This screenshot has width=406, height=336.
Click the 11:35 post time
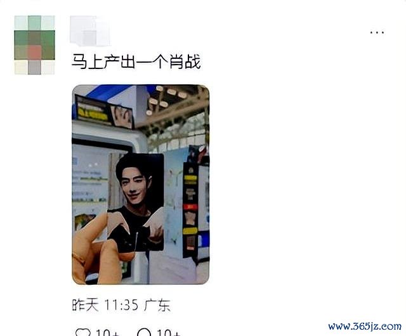coord(121,305)
